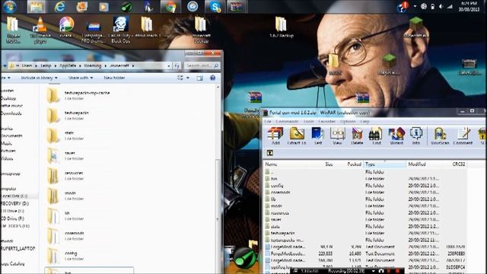Sort WinRAR list by Name column
This screenshot has height=274, width=487.
click(271, 164)
